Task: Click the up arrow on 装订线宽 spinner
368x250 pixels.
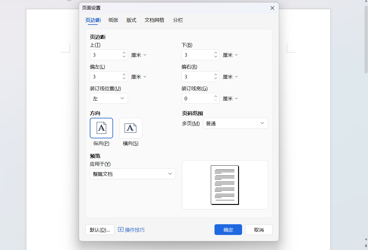Action: coord(215,96)
